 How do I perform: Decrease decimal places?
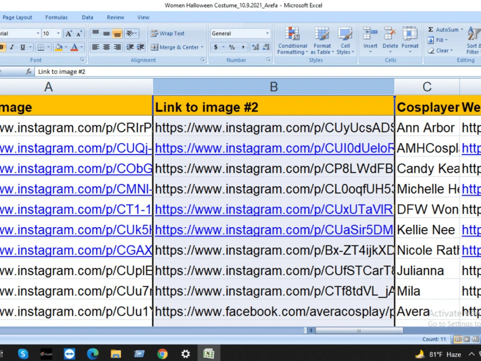pos(266,47)
